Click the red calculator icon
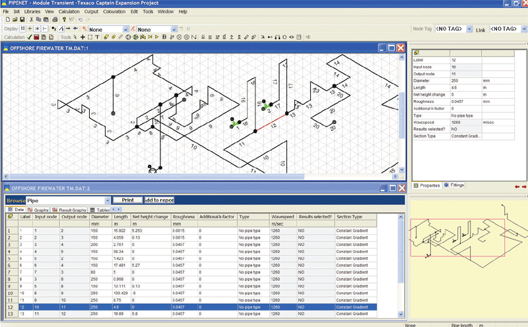 pyautogui.click(x=36, y=37)
